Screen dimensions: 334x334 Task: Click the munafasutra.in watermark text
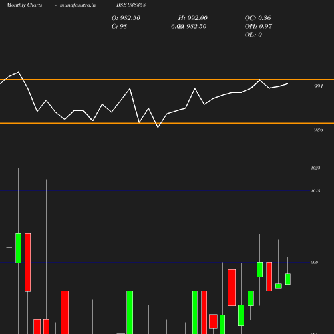(x=77, y=5)
